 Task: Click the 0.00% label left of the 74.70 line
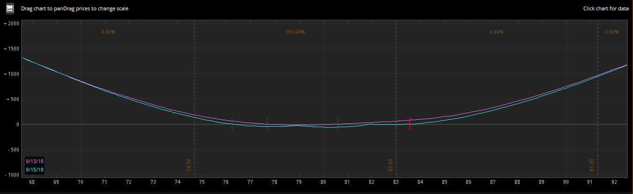pyautogui.click(x=108, y=32)
